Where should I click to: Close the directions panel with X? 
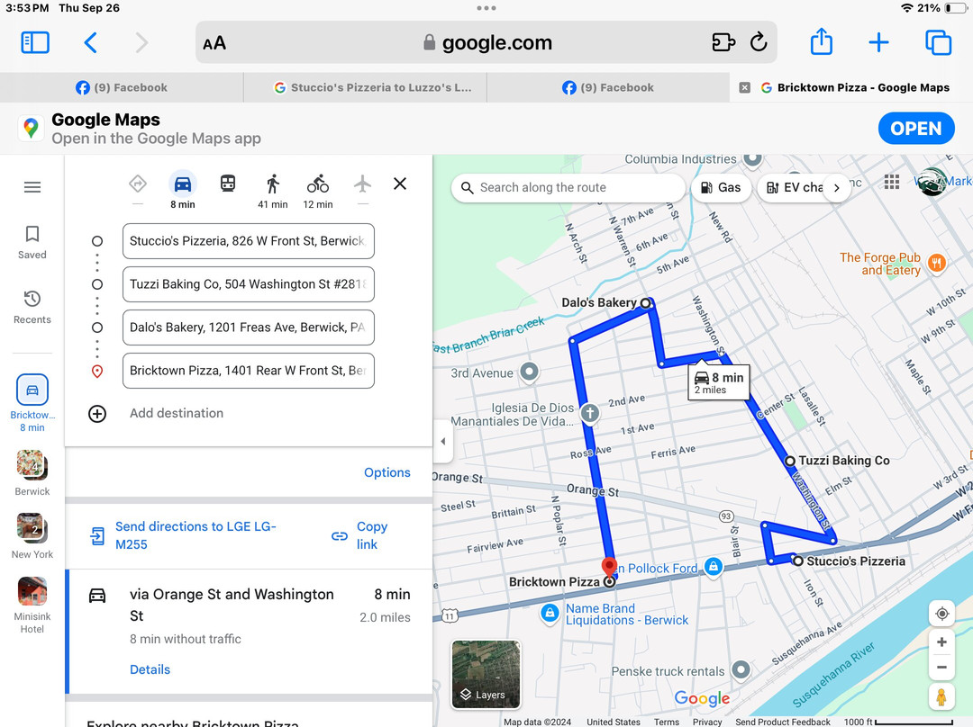click(400, 184)
